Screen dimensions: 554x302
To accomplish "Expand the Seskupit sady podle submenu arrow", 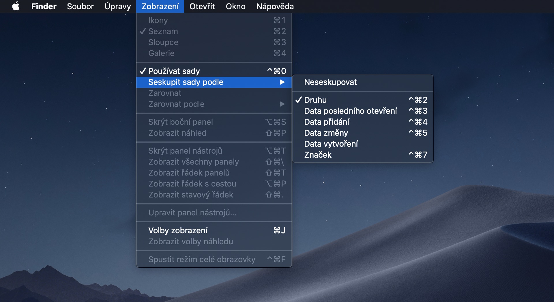I will (282, 82).
